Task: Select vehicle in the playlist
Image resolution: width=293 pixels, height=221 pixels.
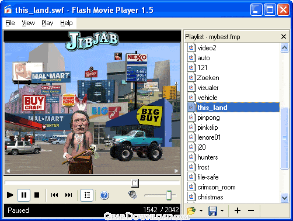Action: [233, 98]
